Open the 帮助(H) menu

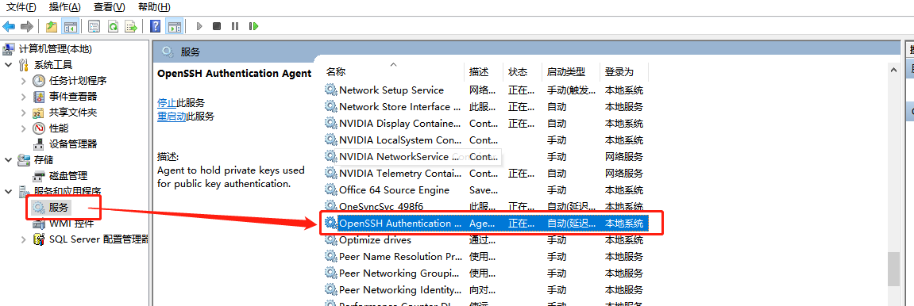coord(155,7)
